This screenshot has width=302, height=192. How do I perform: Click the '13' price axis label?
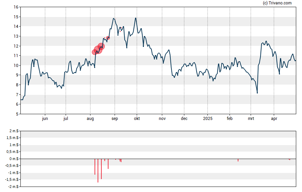click(16, 36)
